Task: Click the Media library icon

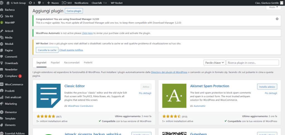Action: coord(2,38)
